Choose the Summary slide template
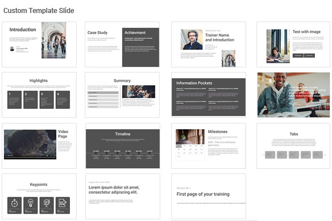The image size is (332, 221). click(x=122, y=95)
